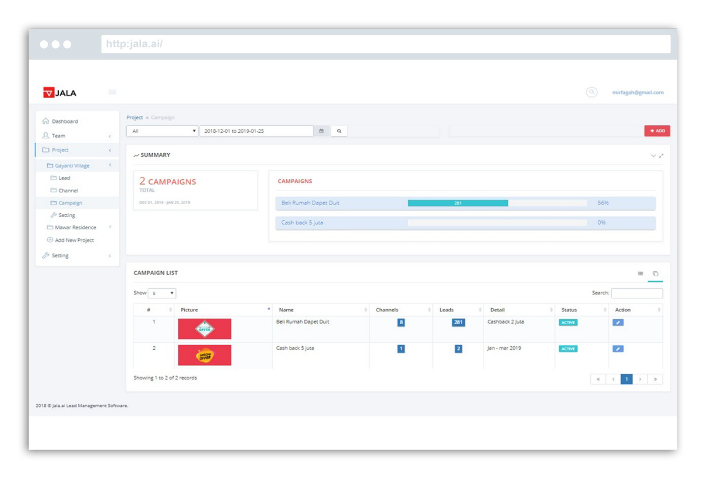Edit the Beli Rumah Dapet Duit campaign
The height and width of the screenshot is (478, 706).
[618, 323]
